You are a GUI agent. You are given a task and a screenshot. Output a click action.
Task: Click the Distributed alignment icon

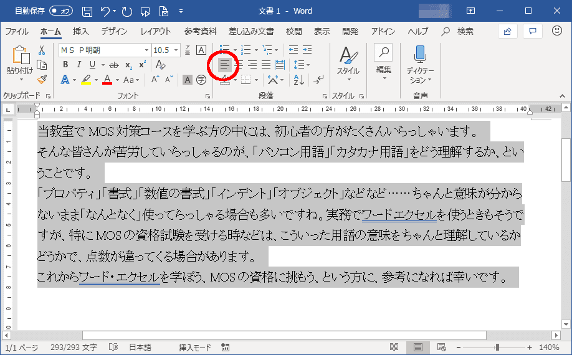click(279, 65)
